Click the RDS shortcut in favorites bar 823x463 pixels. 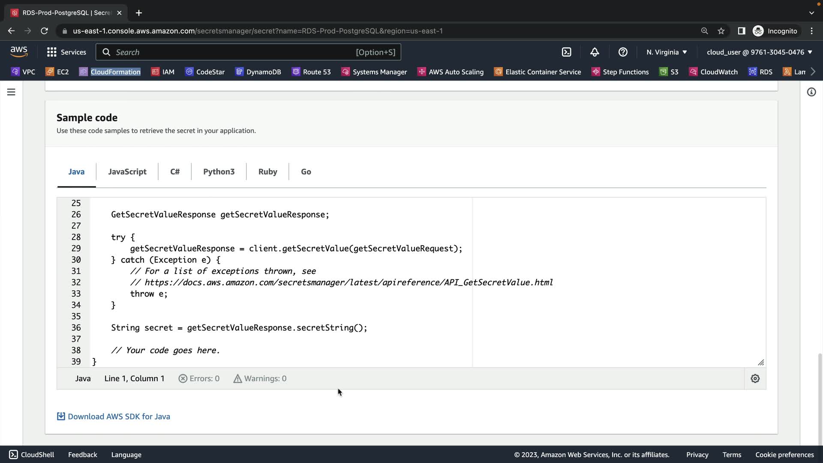[760, 72]
